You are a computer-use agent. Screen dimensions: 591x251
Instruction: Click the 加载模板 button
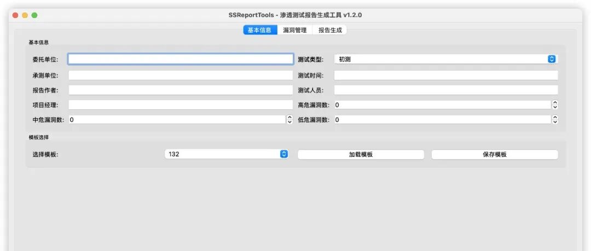pyautogui.click(x=361, y=155)
